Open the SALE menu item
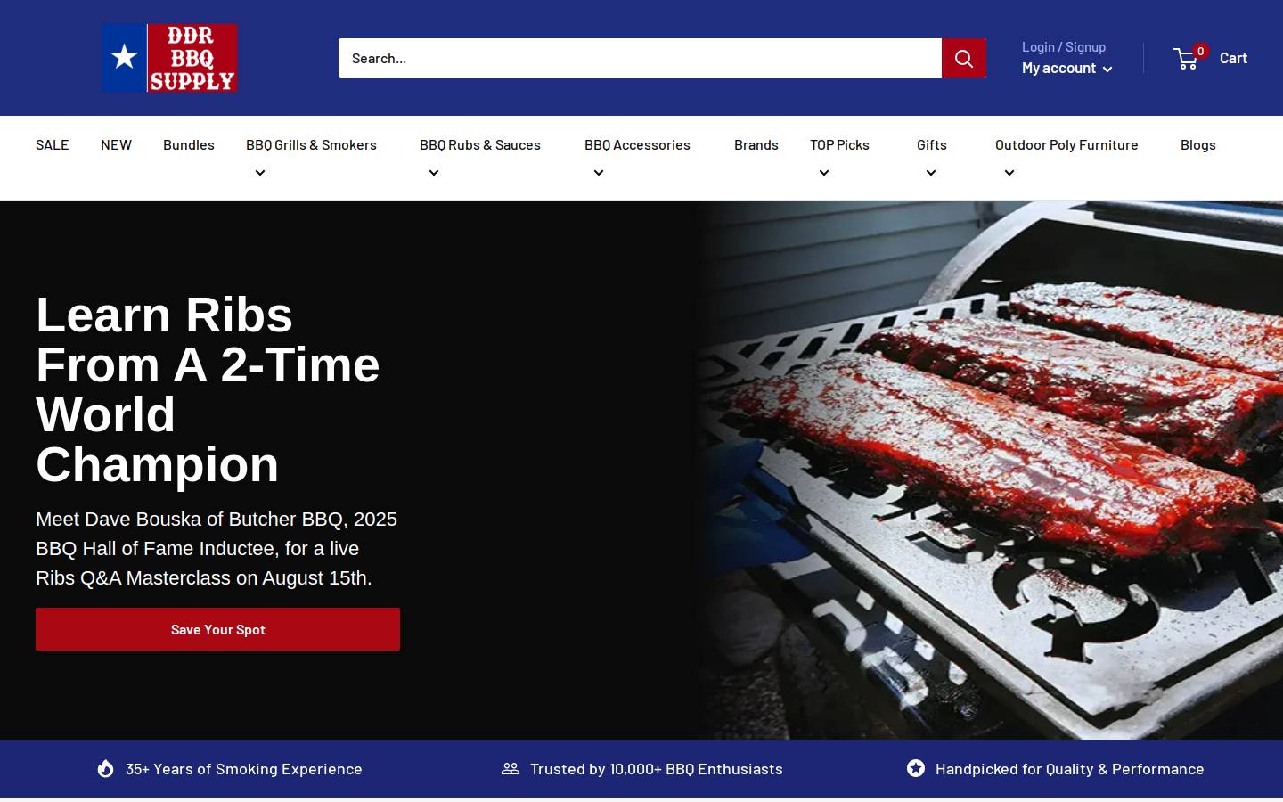Screen dimensions: 1283x802 point(53,144)
